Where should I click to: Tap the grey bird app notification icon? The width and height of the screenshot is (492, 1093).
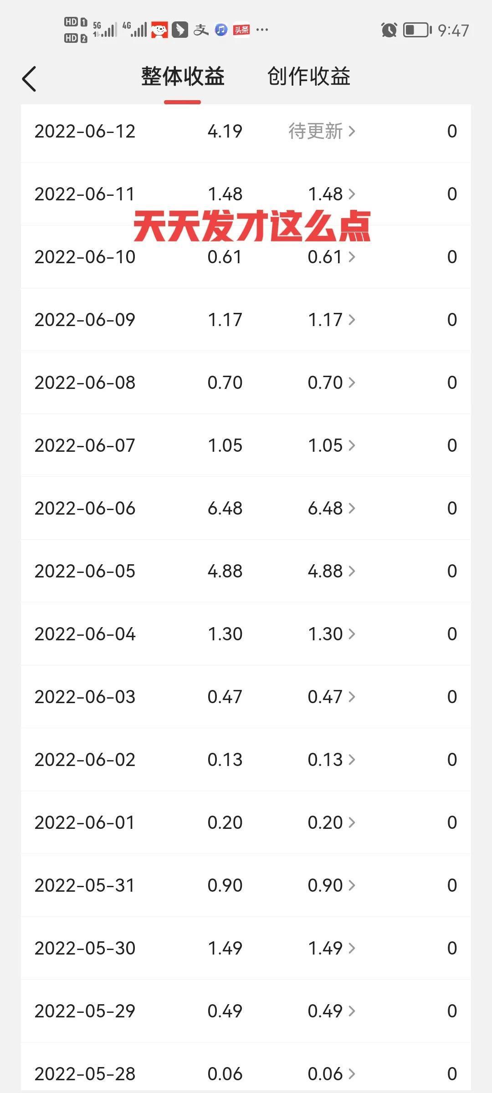pos(180,30)
